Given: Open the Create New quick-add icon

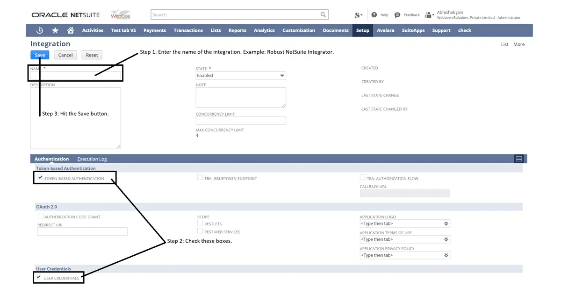Looking at the screenshot, I should [357, 14].
